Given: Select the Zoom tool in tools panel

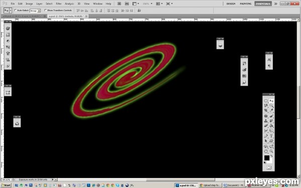Looking at the screenshot, I should click(271, 151).
